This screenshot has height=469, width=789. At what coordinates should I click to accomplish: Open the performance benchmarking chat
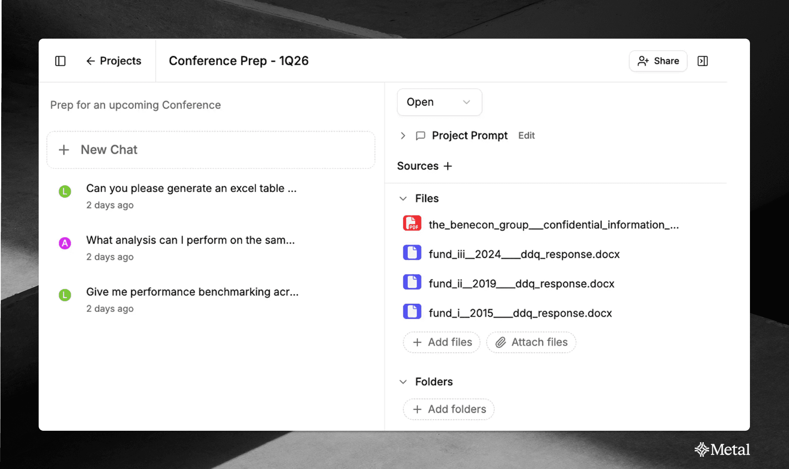pos(192,292)
